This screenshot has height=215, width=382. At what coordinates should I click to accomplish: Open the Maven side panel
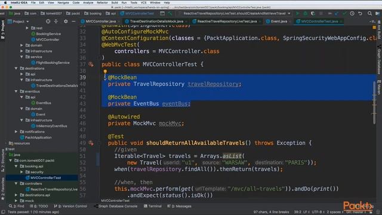pos(379,87)
